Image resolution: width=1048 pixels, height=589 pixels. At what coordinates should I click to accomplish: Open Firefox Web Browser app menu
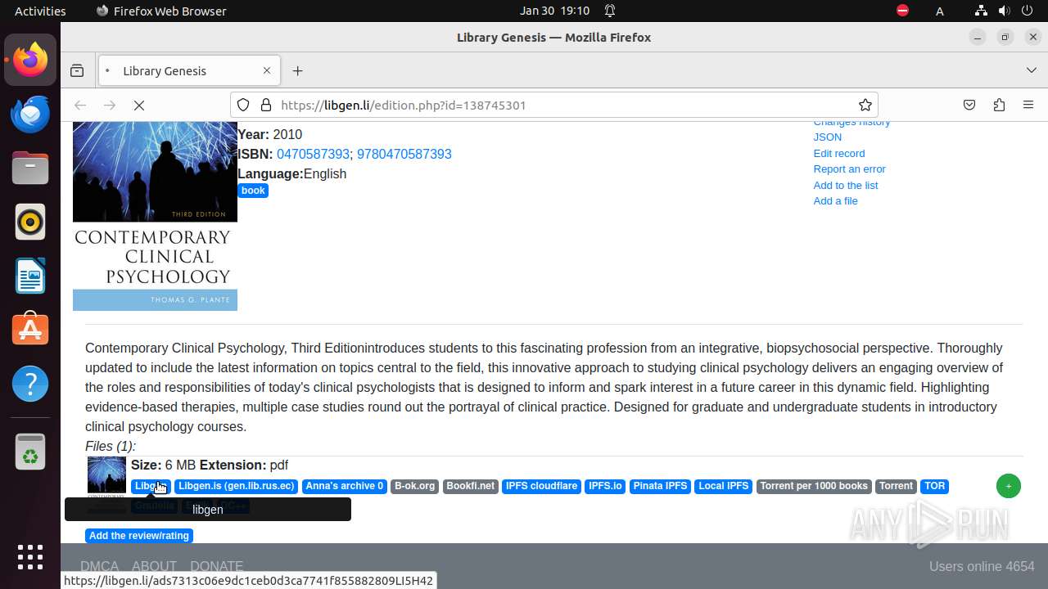pos(161,11)
